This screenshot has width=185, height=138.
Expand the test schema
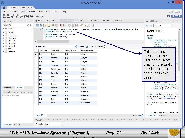[x=3, y=49]
